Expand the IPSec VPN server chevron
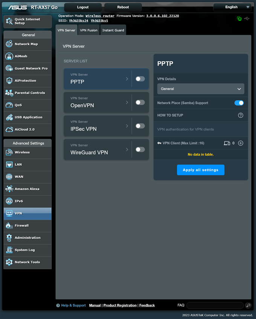256x319 pixels. (127, 126)
